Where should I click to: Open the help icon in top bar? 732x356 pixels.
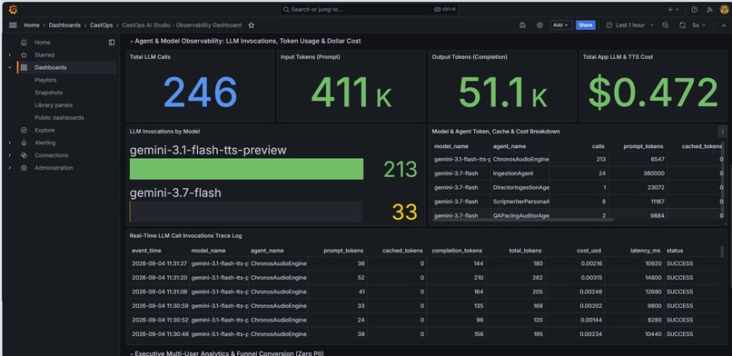click(x=694, y=9)
